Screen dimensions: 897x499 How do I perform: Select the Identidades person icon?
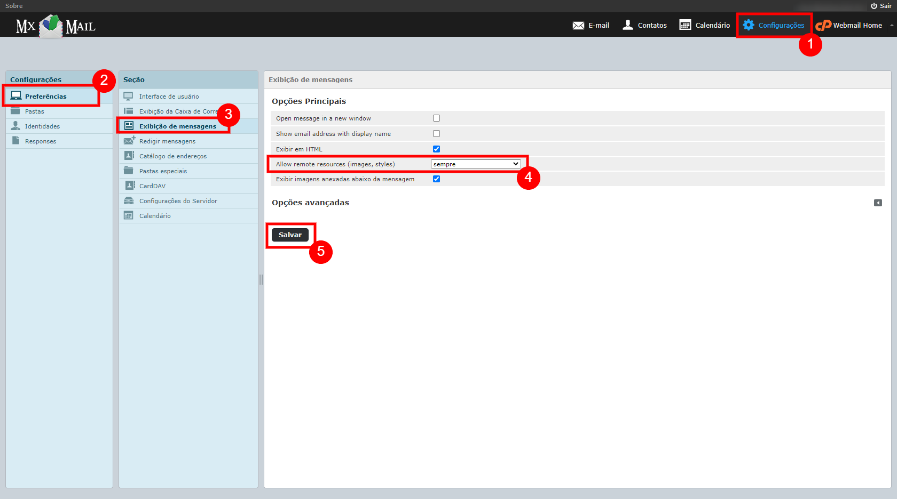click(x=15, y=126)
